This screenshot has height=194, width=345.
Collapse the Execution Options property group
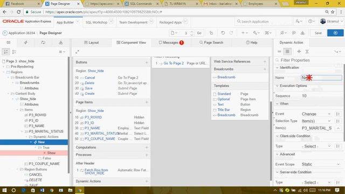pyautogui.click(x=277, y=86)
